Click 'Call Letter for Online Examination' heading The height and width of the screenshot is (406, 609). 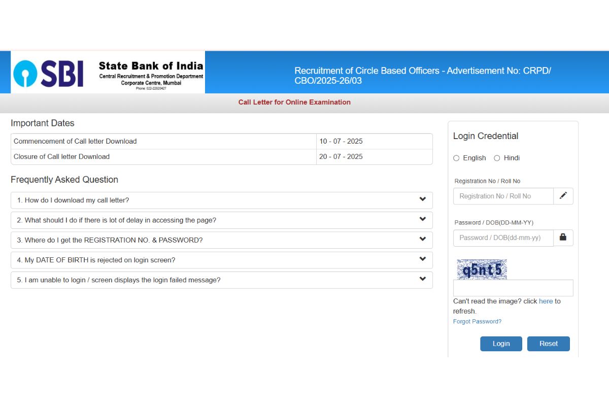click(x=294, y=102)
